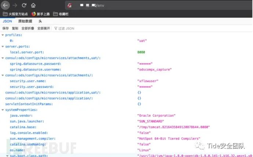Select the consul microservices/application/ key
The height and width of the screenshot is (157, 253).
pyautogui.click(x=49, y=98)
